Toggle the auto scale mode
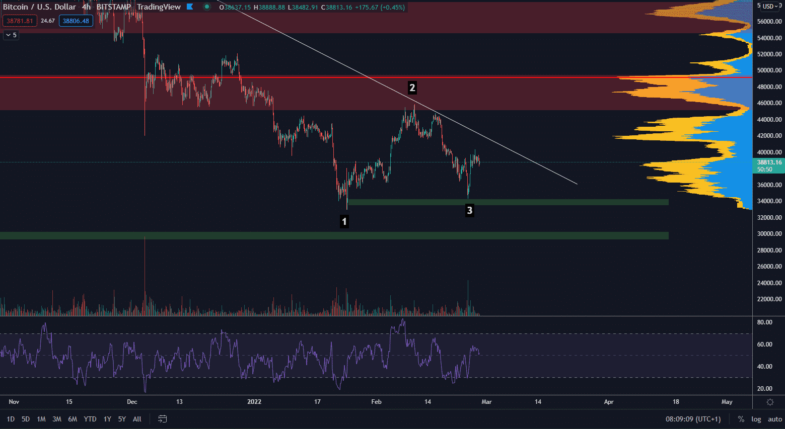 [774, 419]
